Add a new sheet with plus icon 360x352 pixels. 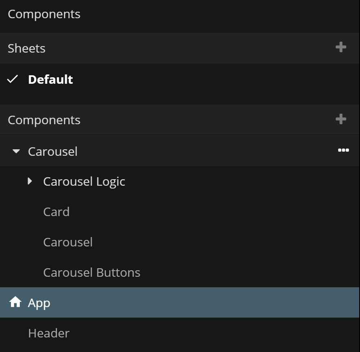[x=341, y=47]
